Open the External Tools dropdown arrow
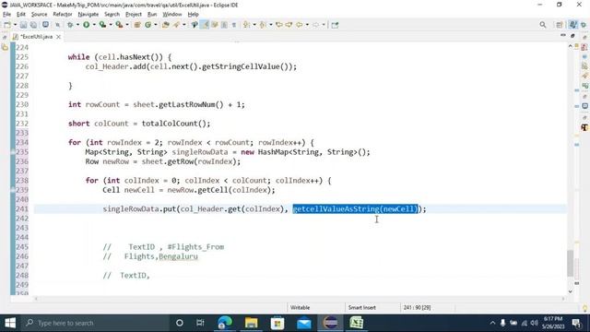 127,25
